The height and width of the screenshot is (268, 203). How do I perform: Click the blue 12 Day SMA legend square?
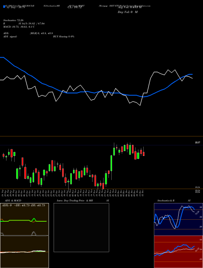(4, 6)
